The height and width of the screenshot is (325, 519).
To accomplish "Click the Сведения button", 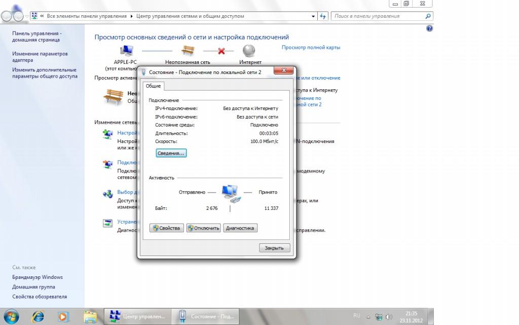I will 171,153.
